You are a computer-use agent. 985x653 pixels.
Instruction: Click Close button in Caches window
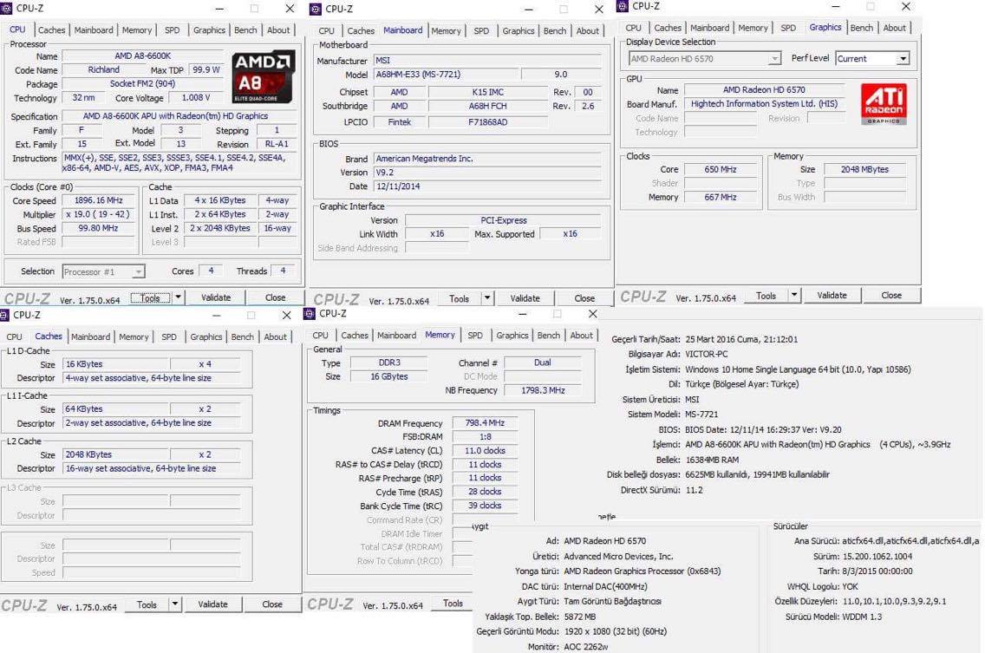click(272, 604)
